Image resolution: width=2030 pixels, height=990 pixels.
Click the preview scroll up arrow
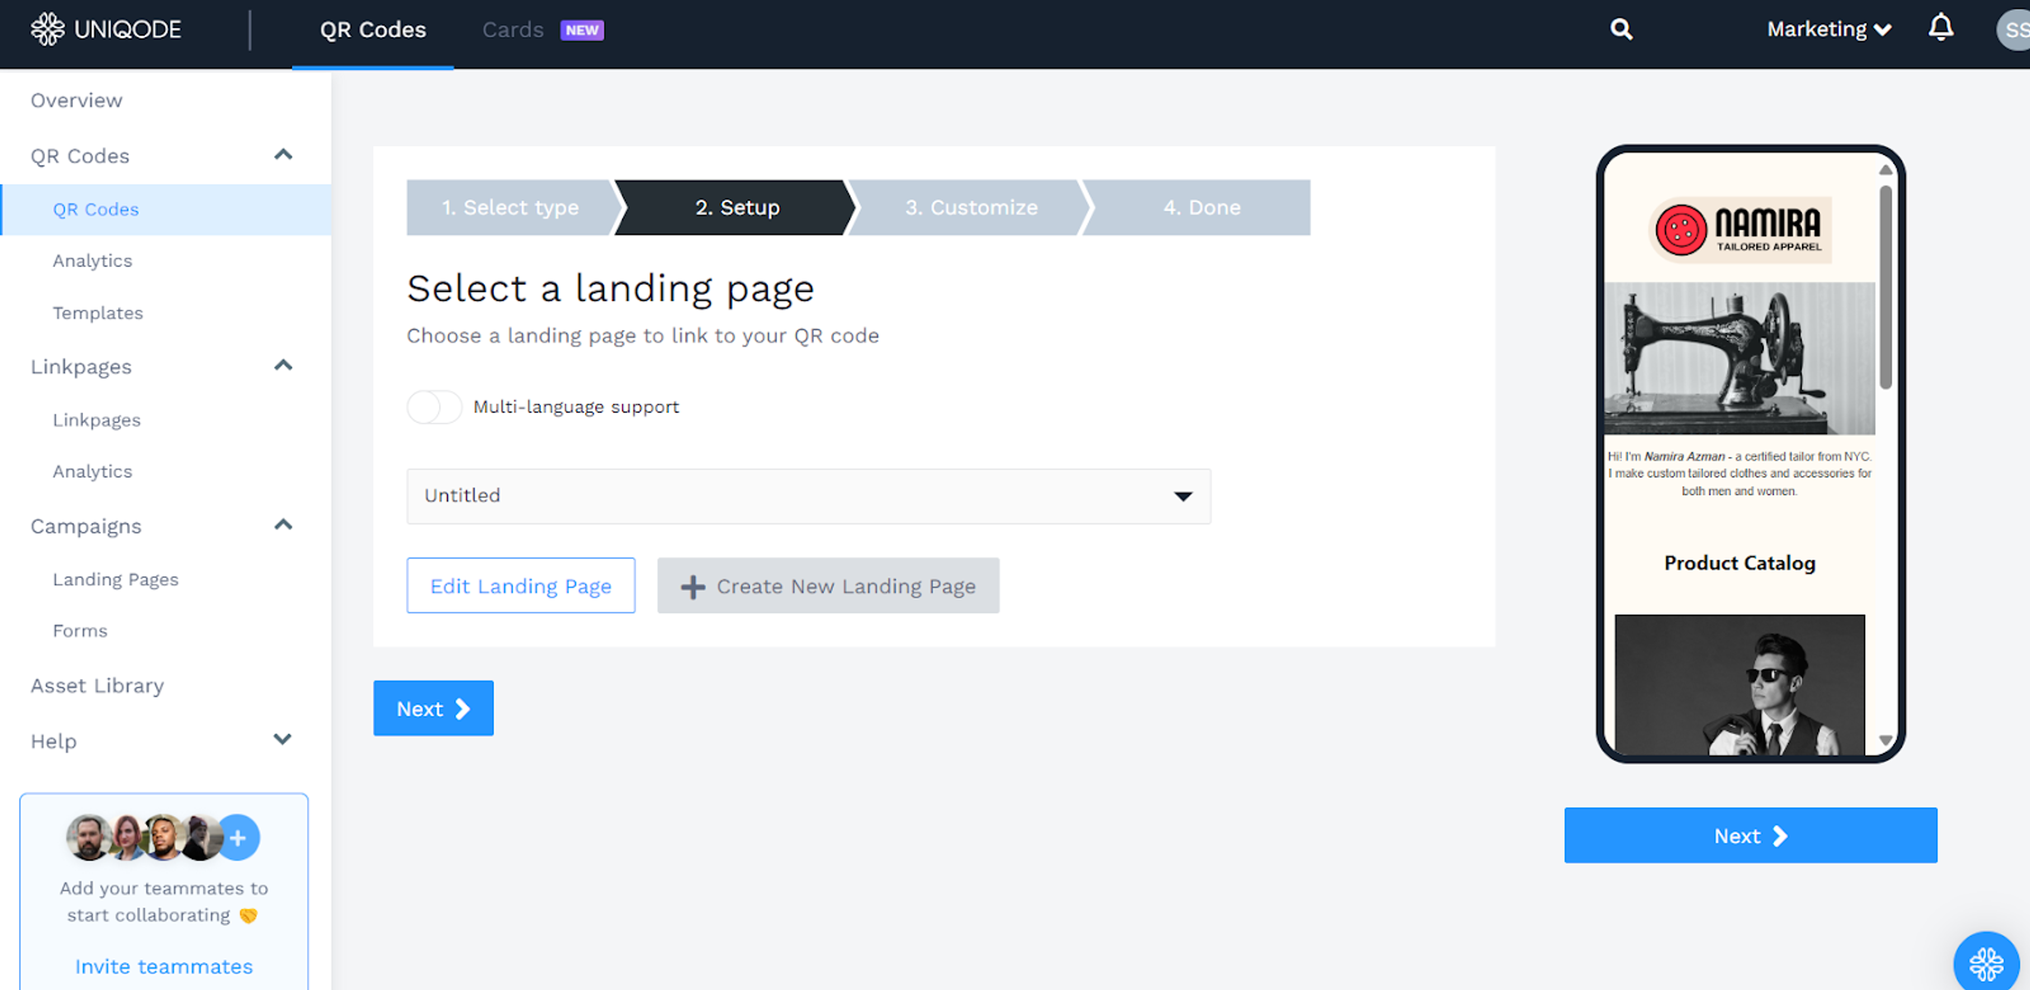(1885, 169)
